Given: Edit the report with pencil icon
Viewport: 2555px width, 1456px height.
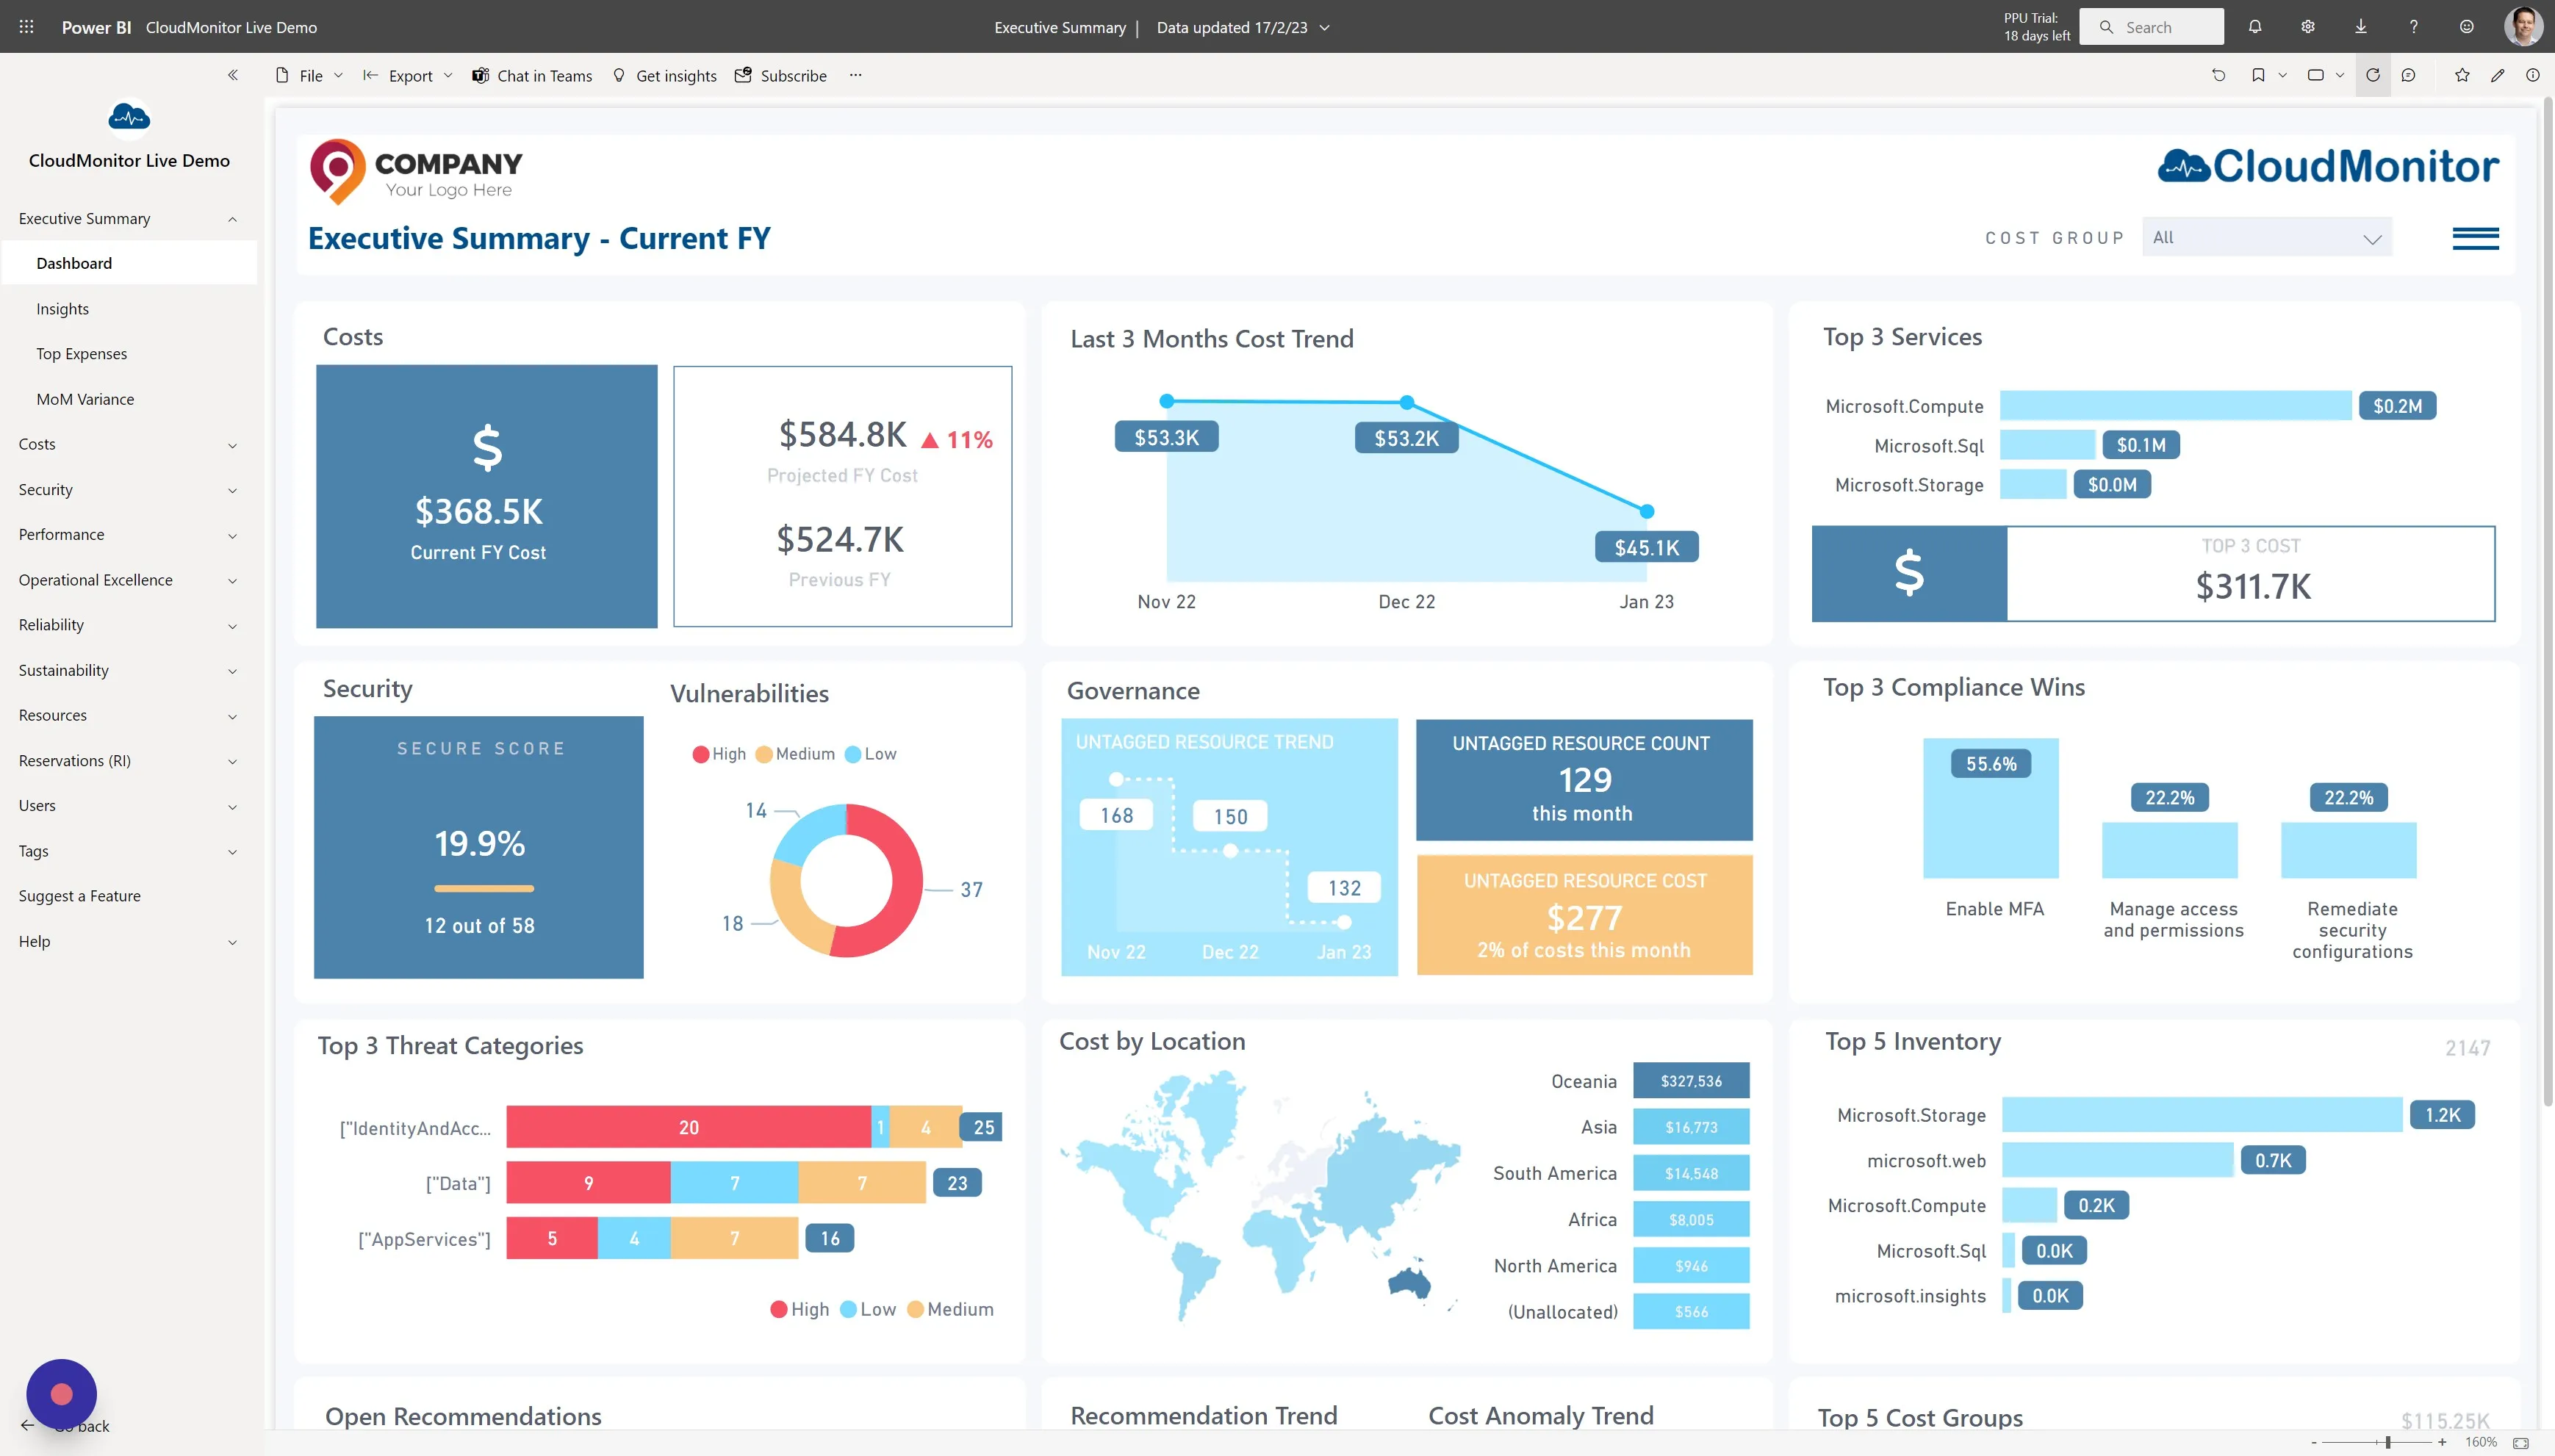Looking at the screenshot, I should (2497, 75).
